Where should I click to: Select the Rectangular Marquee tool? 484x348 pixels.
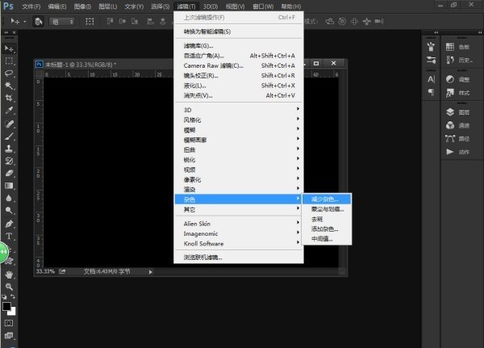pyautogui.click(x=9, y=61)
